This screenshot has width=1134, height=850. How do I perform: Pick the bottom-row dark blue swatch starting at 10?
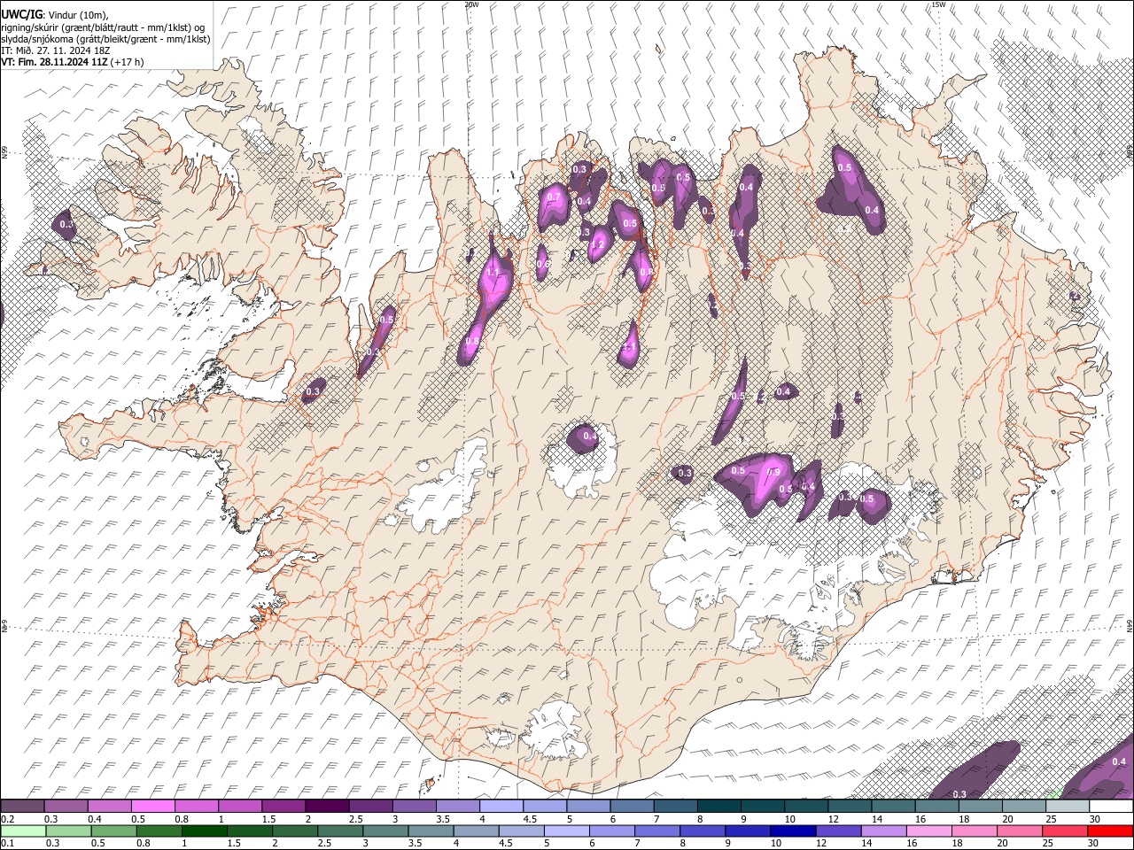[x=792, y=831]
